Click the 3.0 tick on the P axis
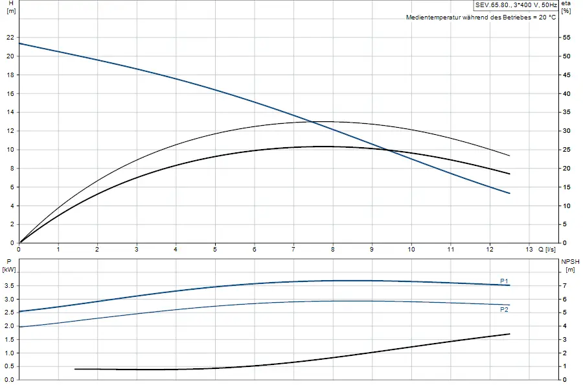This screenshot has height=389, width=583. pos(9,300)
